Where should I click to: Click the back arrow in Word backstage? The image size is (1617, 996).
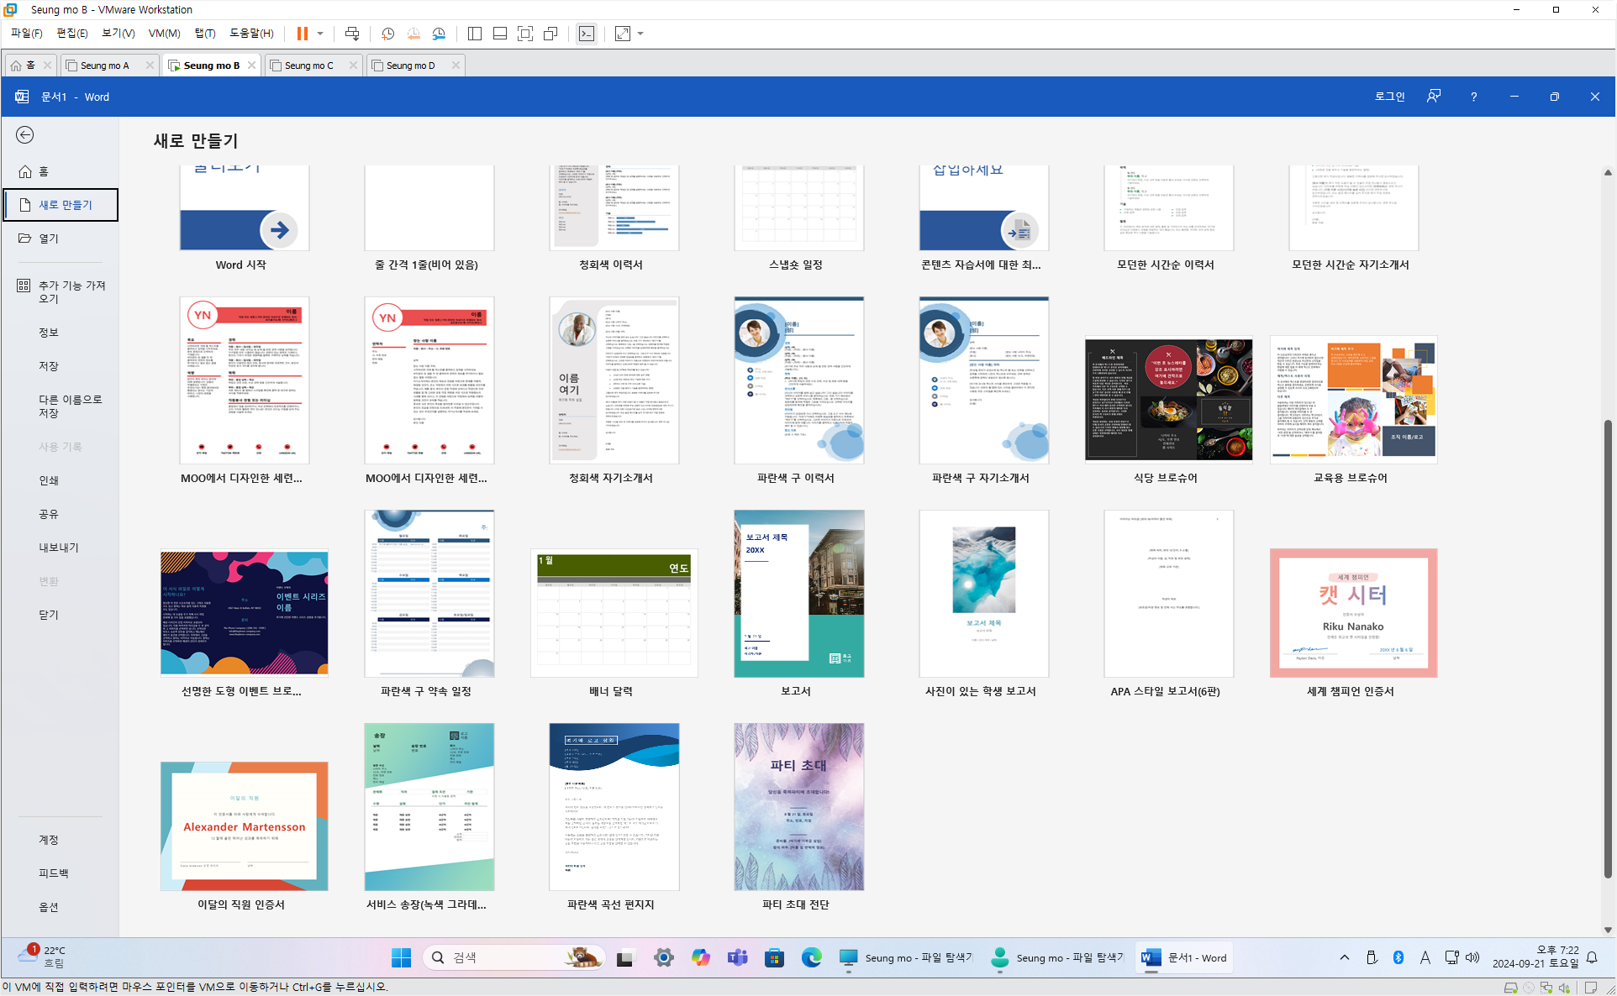coord(25,135)
